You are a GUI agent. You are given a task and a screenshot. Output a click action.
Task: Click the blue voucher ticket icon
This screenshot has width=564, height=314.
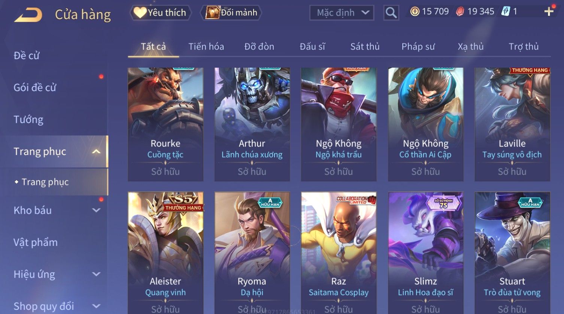tap(506, 12)
